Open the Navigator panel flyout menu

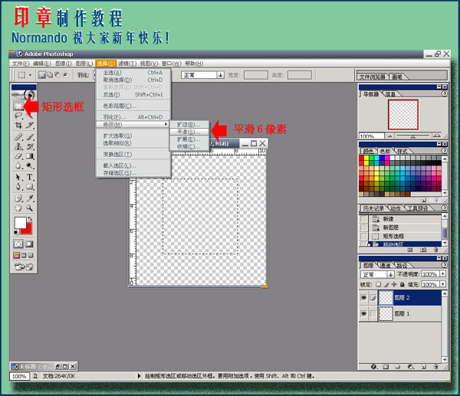point(445,93)
